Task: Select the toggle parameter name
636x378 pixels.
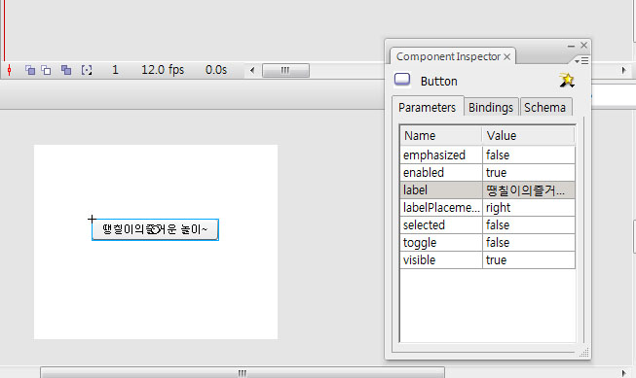Action: [441, 243]
